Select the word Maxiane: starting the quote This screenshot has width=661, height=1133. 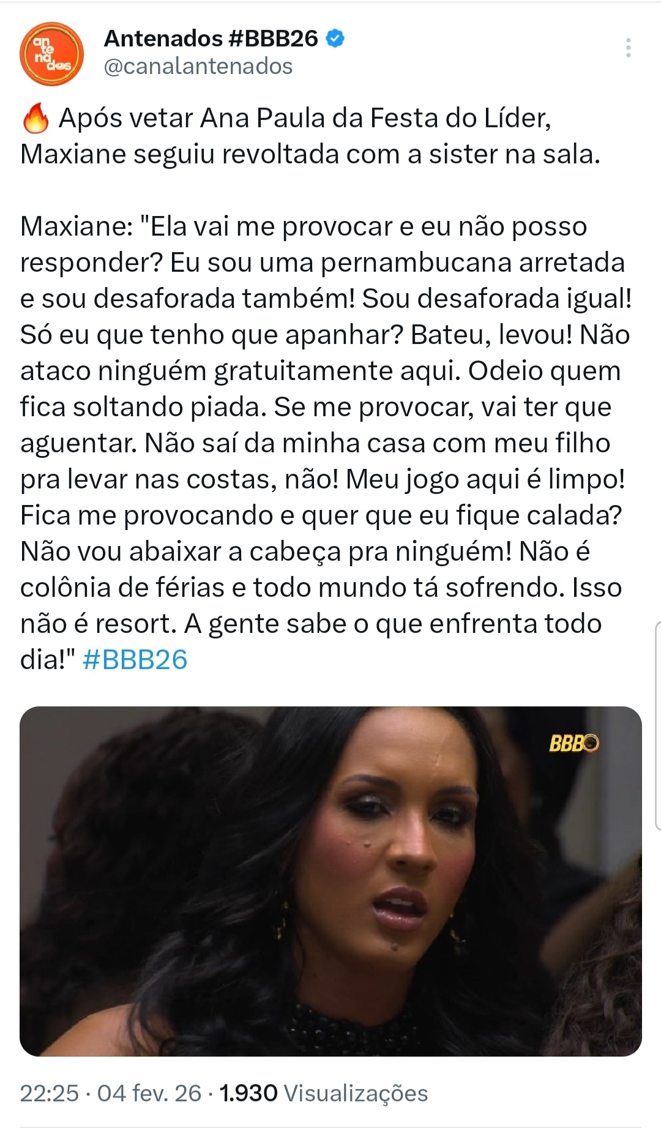[77, 226]
